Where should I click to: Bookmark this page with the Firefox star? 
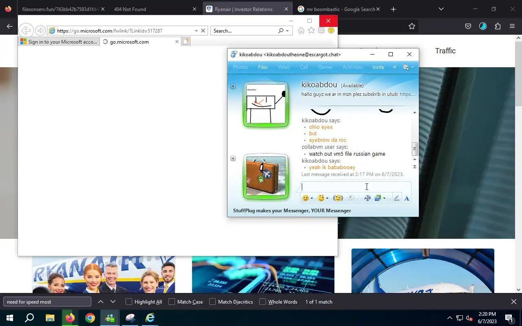[x=412, y=26]
